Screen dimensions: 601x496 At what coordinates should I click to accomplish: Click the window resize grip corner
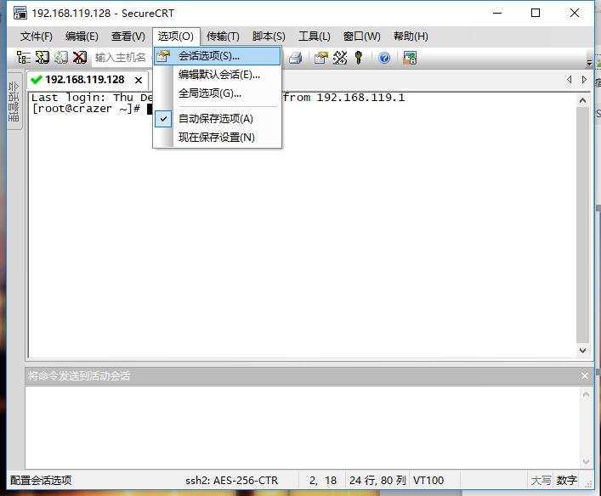click(x=588, y=484)
